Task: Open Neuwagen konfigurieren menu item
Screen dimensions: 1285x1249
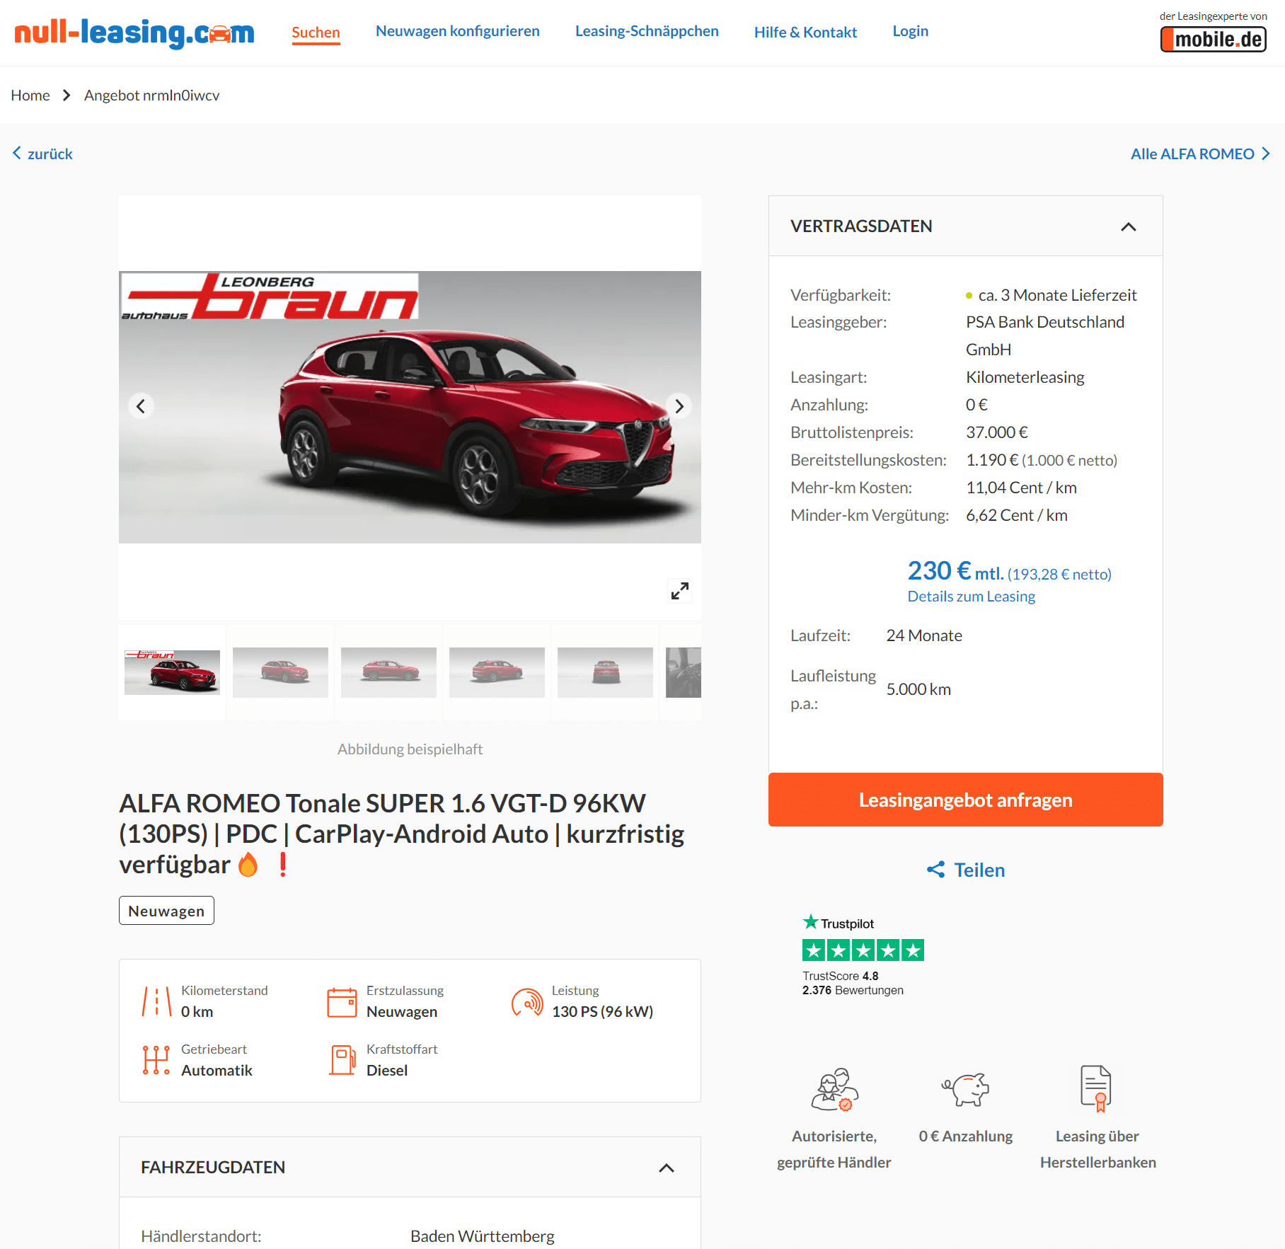Action: coord(458,31)
